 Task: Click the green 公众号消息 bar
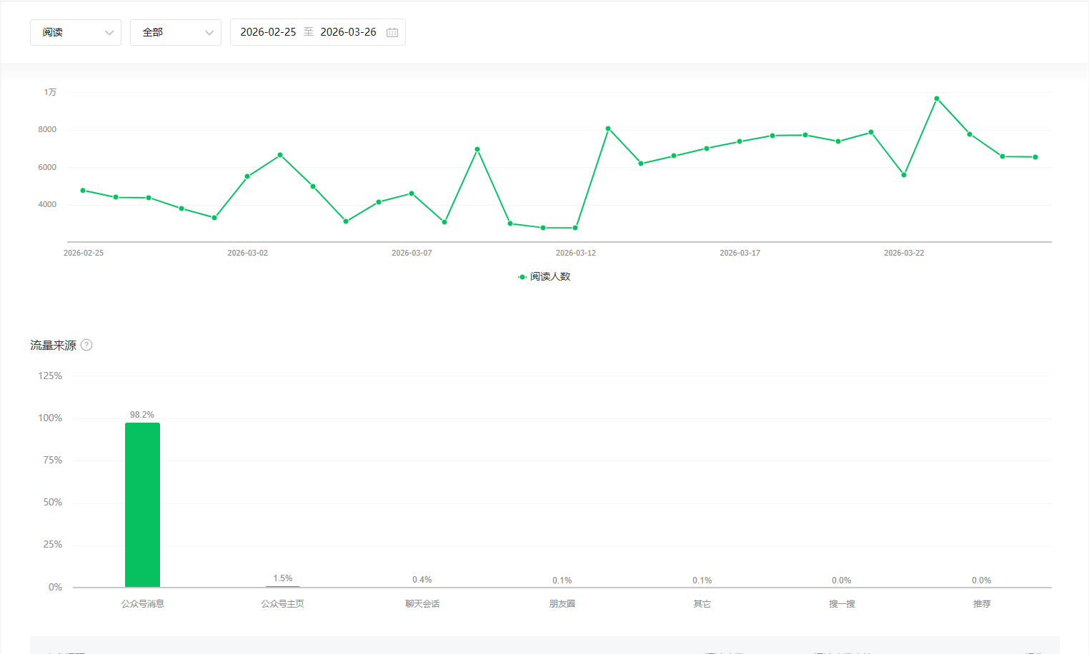click(x=142, y=504)
